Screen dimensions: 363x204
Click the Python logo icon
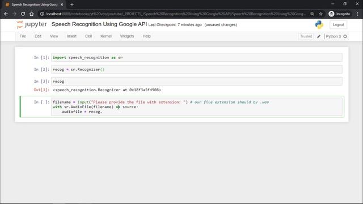[x=319, y=24]
